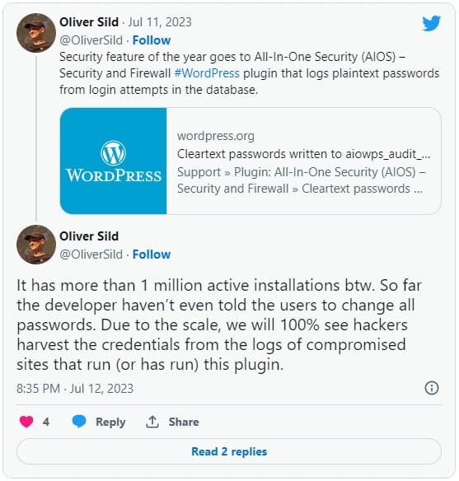Open the Jul 11, 2023 date link
Viewport: 459px width, 481px height.
160,22
